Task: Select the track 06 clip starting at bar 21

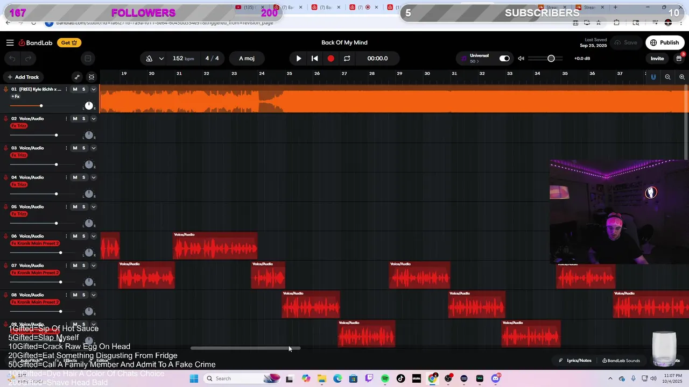Action: [x=215, y=246]
